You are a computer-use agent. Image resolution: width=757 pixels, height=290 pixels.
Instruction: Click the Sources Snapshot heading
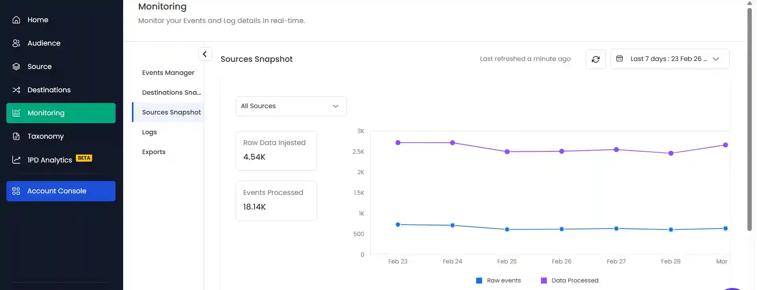(x=257, y=59)
